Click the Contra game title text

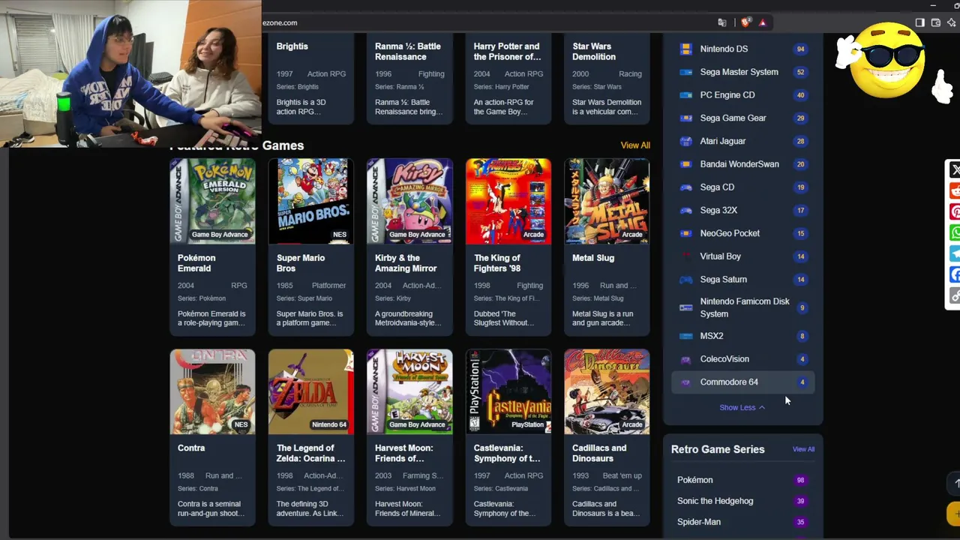tap(191, 448)
